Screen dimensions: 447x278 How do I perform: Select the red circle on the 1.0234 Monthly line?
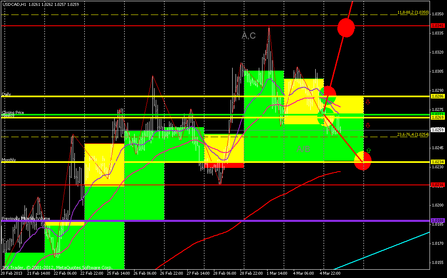click(x=363, y=161)
